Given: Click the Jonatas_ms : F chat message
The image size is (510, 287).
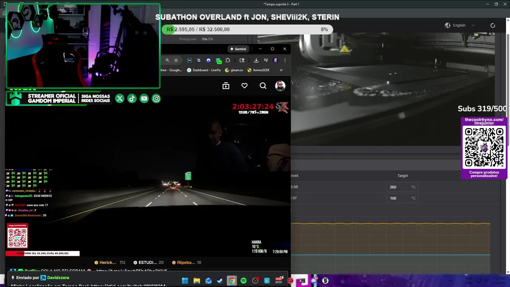Looking at the screenshot, I should click(x=21, y=210).
